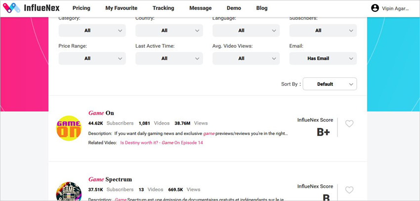Open the Vipin Agar... account name
The image size is (420, 201).
[x=395, y=8]
